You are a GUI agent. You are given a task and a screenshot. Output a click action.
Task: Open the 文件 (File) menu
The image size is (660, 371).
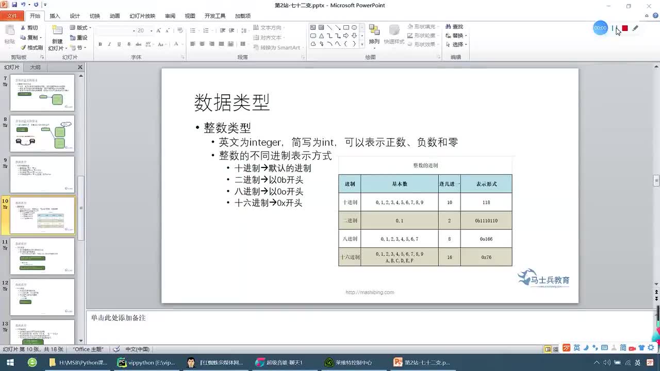click(x=12, y=16)
